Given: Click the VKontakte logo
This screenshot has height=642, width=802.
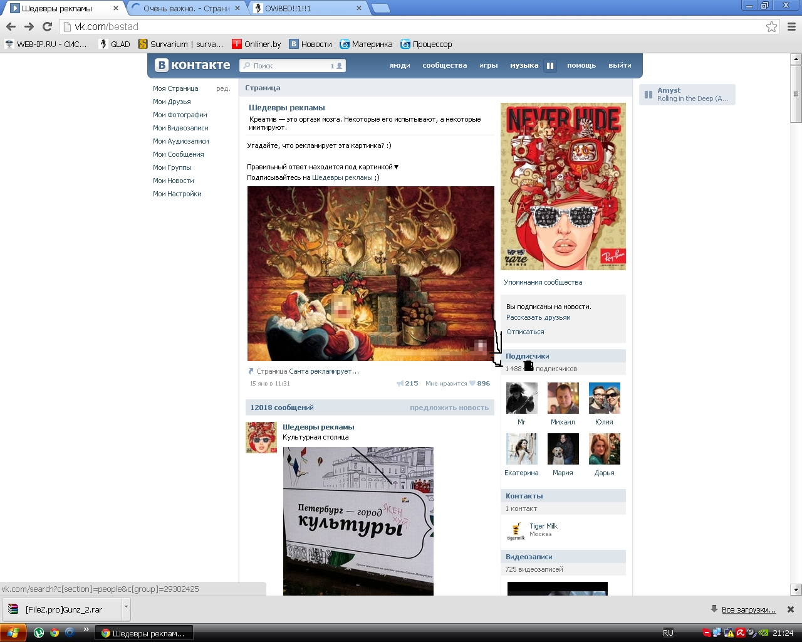Looking at the screenshot, I should 193,65.
